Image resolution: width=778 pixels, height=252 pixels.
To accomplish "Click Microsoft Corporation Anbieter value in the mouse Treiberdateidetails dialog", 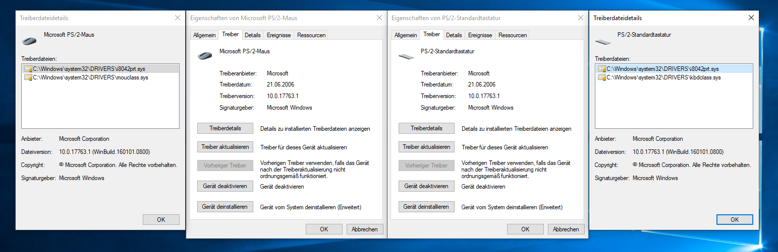I will [x=84, y=139].
